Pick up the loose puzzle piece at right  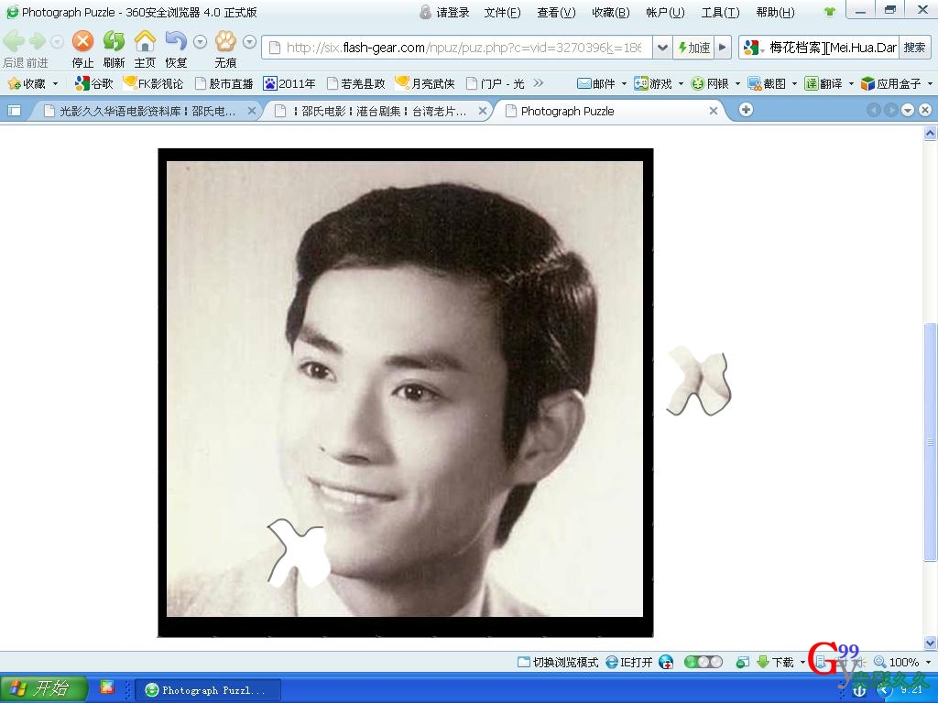(x=699, y=381)
